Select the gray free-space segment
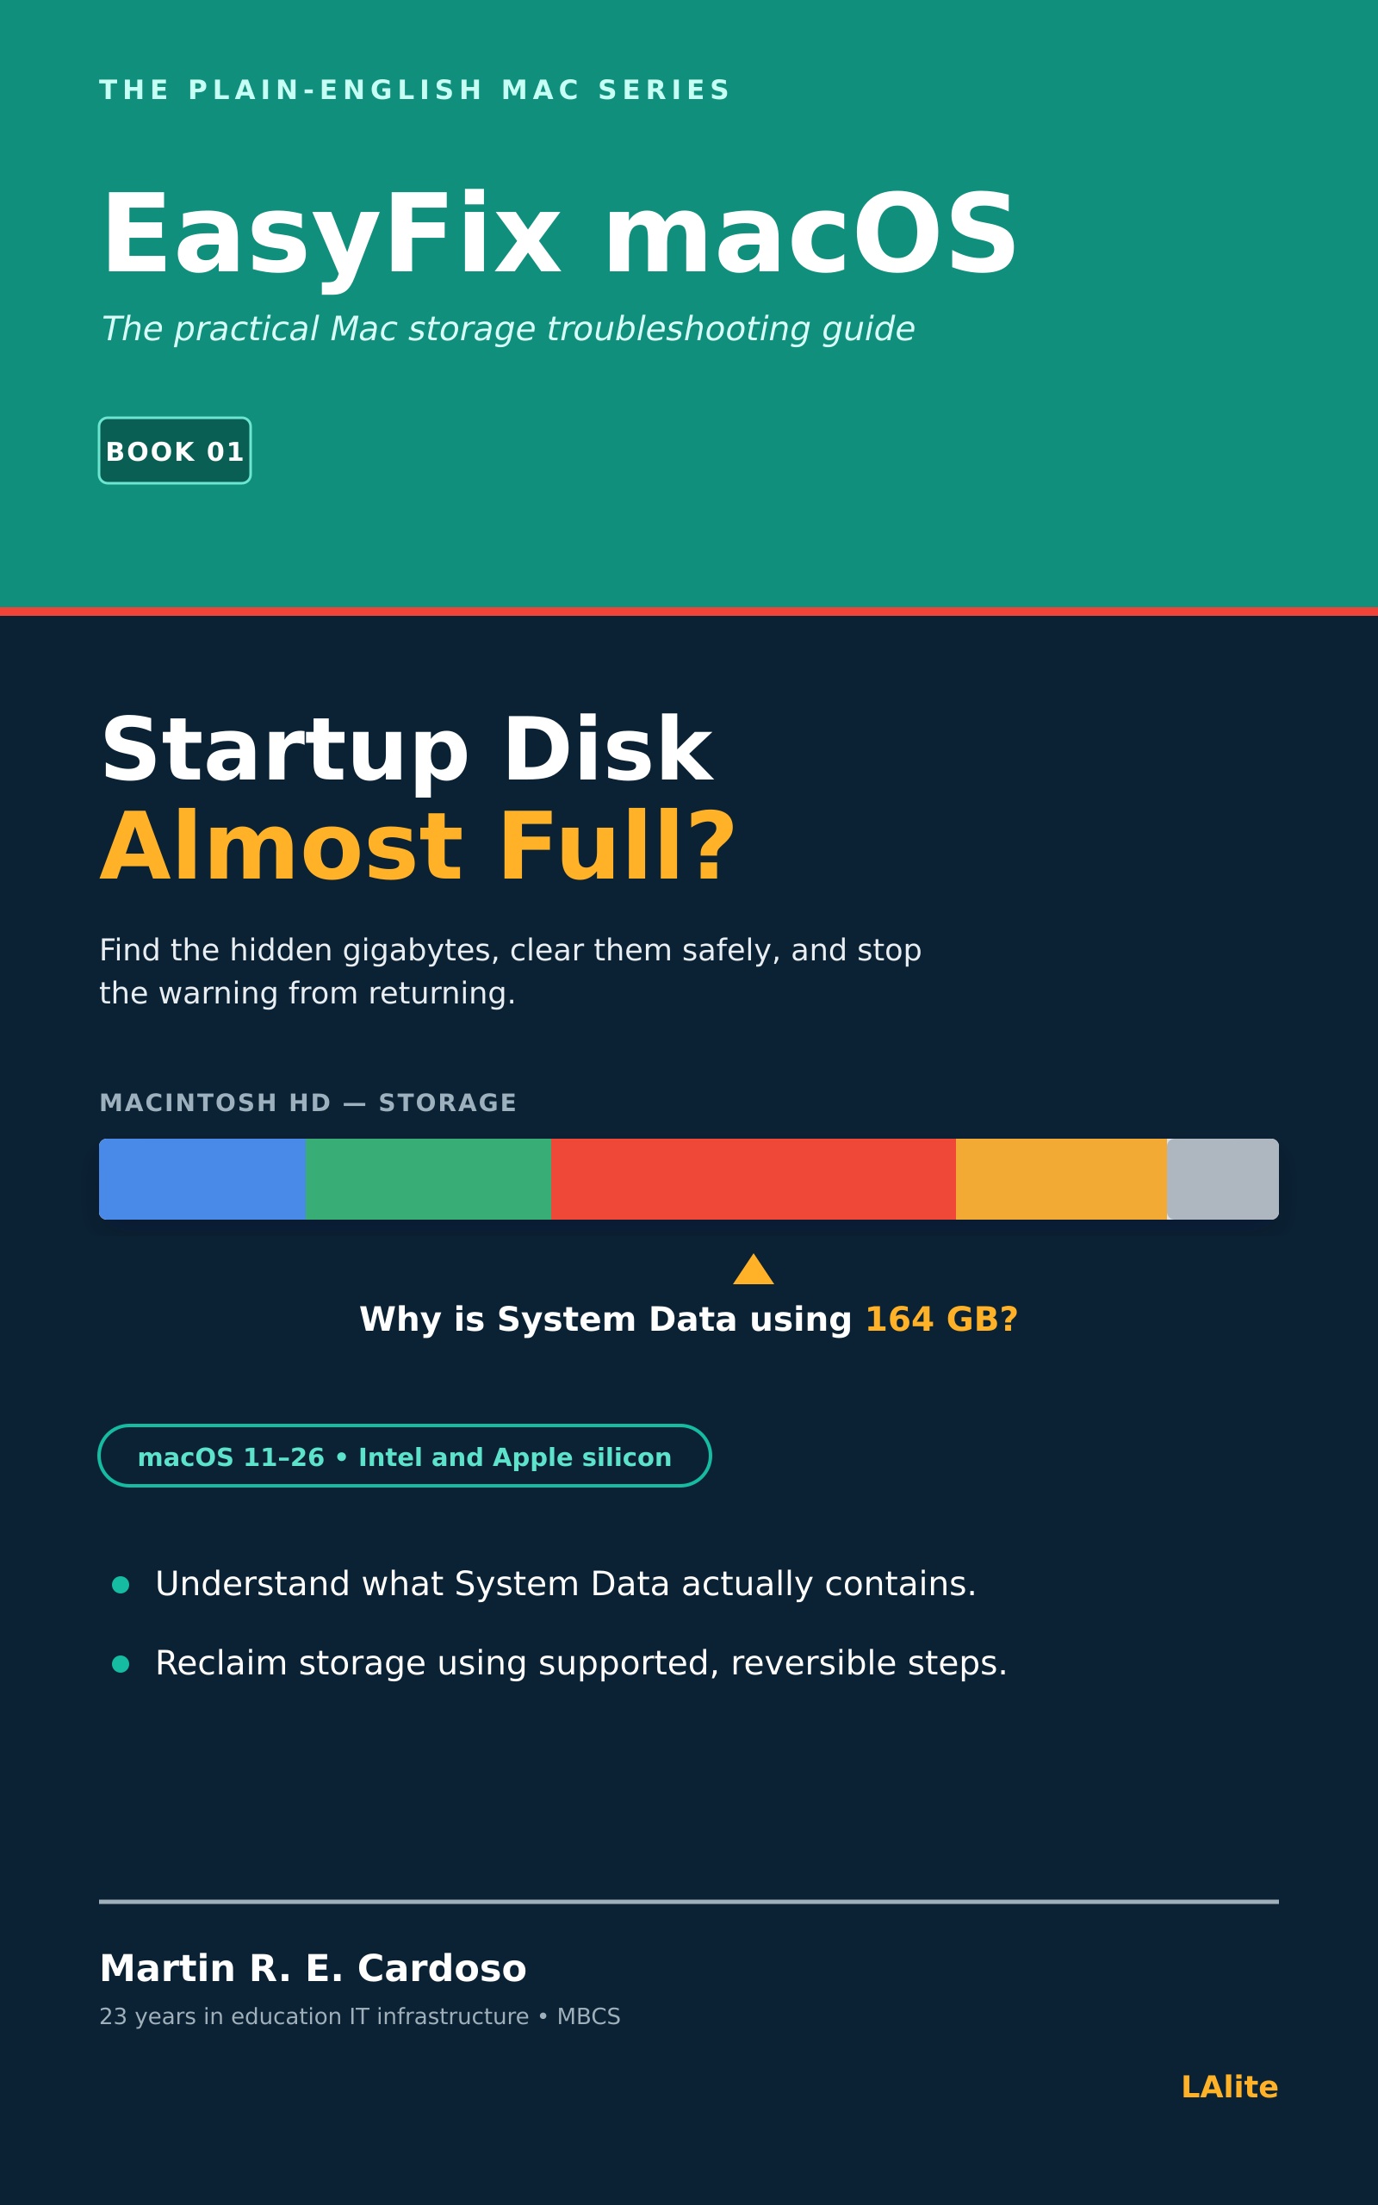Screen dimensions: 1378x2205 pyautogui.click(x=1223, y=1178)
